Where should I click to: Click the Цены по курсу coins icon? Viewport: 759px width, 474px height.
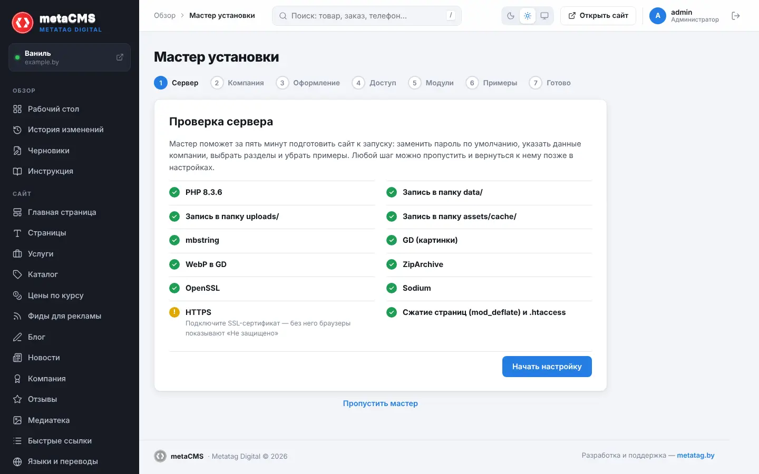tap(17, 295)
